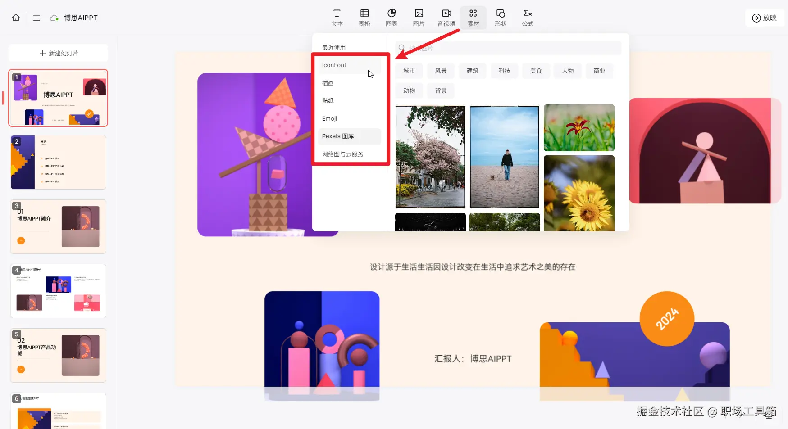
Task: Insert the cherry blossom street photo
Action: pyautogui.click(x=430, y=156)
